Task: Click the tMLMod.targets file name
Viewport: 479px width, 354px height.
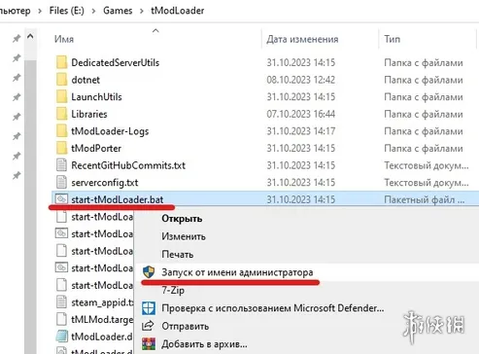Action: (102, 320)
